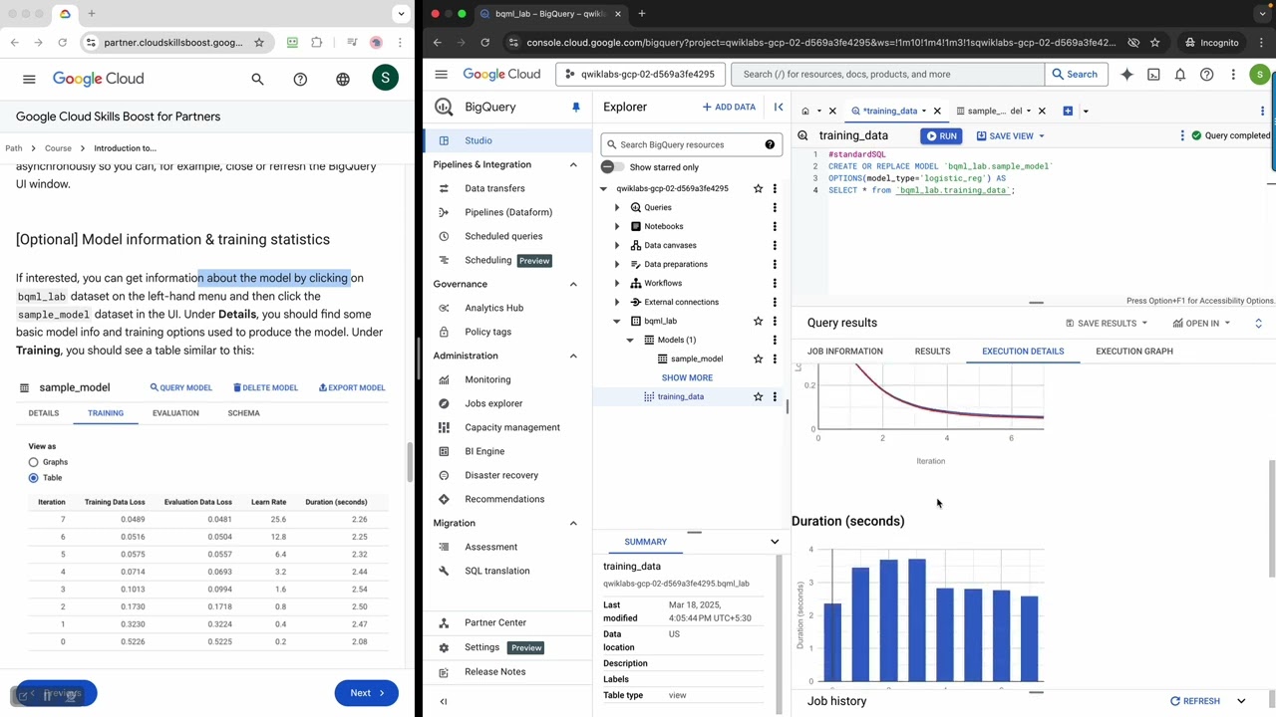Open the qwiklabs project selector
Viewport: 1276px width, 717px height.
pos(639,74)
